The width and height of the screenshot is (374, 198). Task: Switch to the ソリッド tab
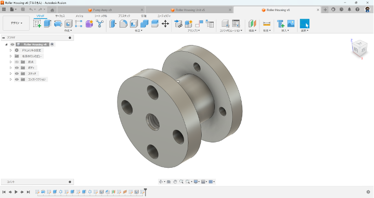pyautogui.click(x=41, y=16)
